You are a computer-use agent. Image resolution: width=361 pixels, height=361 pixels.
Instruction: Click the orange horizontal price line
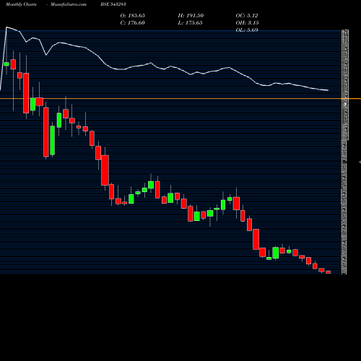click(x=180, y=99)
